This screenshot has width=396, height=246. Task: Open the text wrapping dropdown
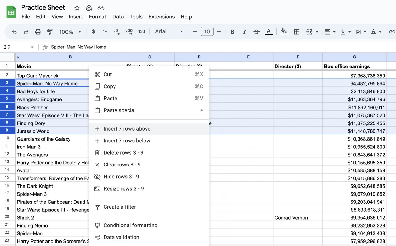(x=361, y=32)
